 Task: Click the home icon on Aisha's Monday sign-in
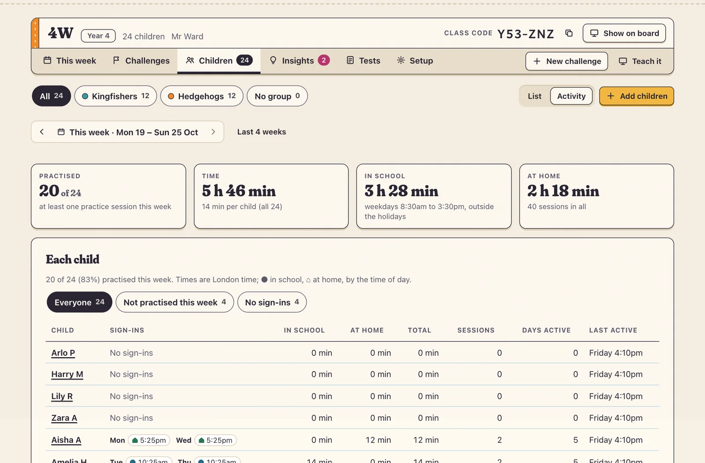click(135, 440)
